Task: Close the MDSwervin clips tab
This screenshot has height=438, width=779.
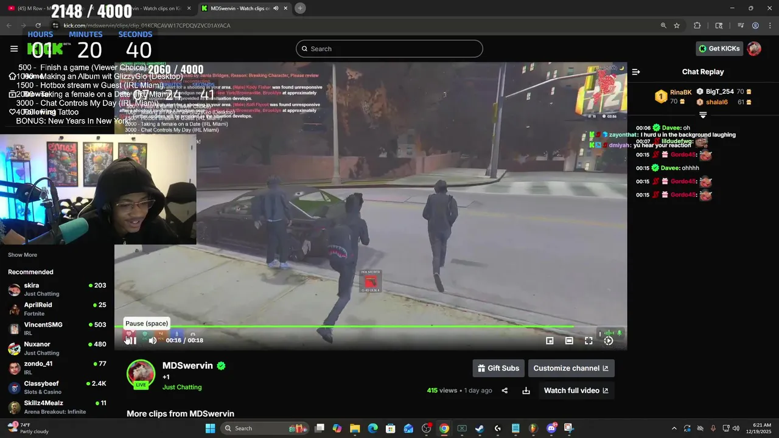Action: pyautogui.click(x=285, y=9)
